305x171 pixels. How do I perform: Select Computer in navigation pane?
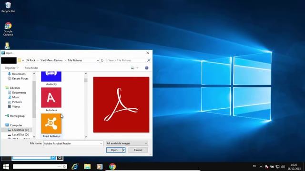[x=16, y=125]
